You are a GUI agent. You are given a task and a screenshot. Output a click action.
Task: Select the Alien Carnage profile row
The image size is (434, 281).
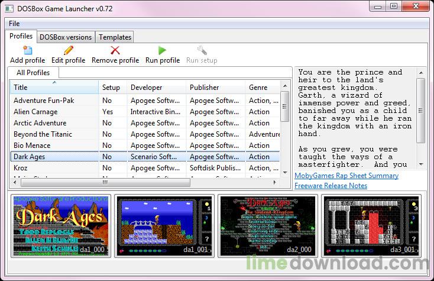(x=145, y=112)
